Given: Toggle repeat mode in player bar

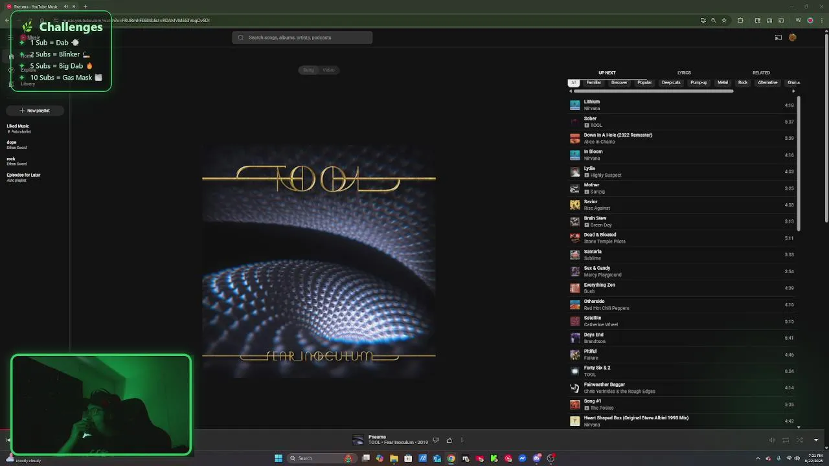Looking at the screenshot, I should 786,440.
